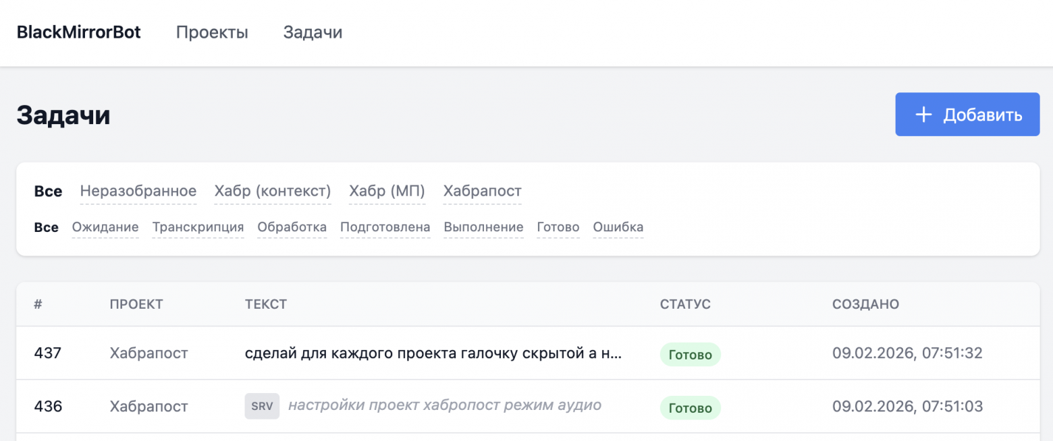Open the BlackMirrorBot home logo
The width and height of the screenshot is (1053, 441).
tap(78, 32)
